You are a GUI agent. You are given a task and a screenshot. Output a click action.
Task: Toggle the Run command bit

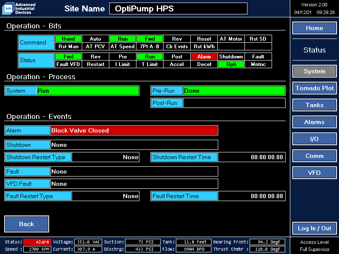[122, 39]
